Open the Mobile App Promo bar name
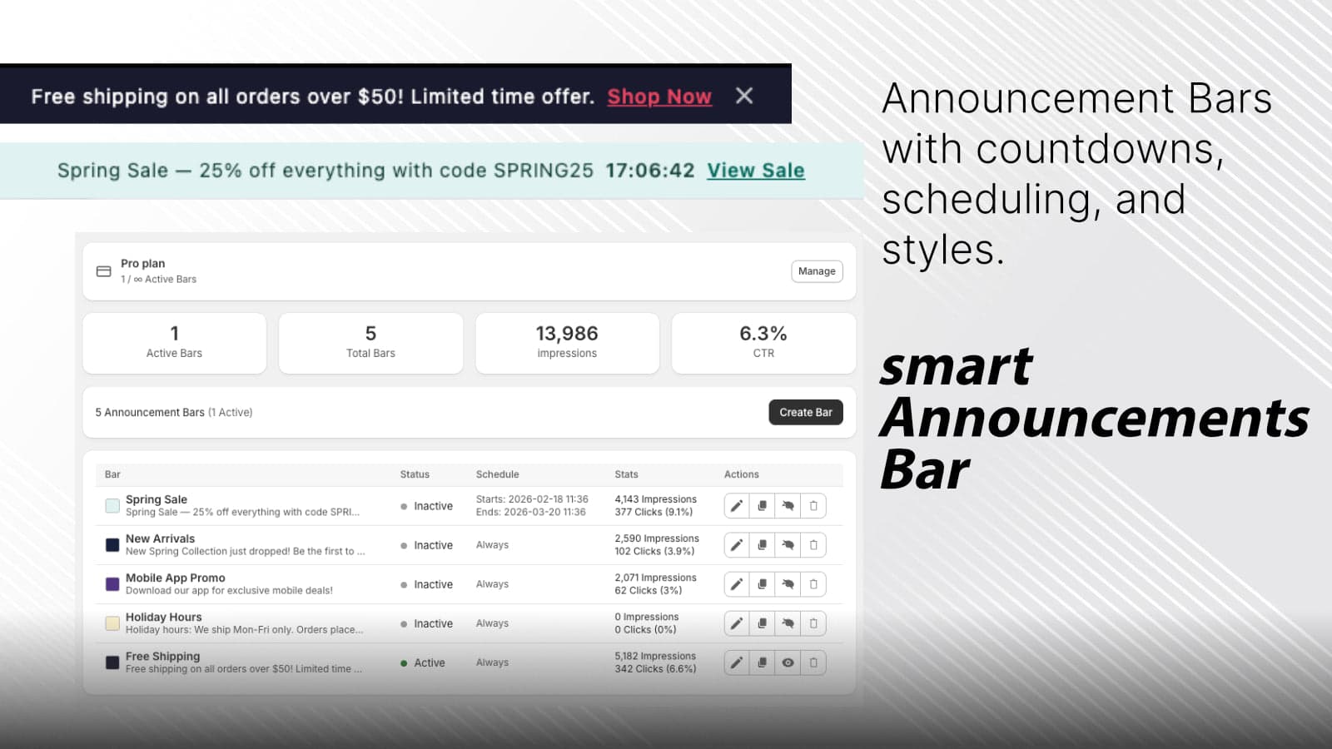Screen dimensions: 1332x749 pyautogui.click(x=176, y=578)
